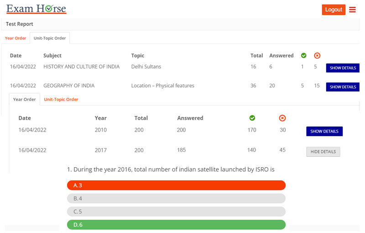The height and width of the screenshot is (233, 365).
Task: Select answer option D.6
Action: pyautogui.click(x=176, y=225)
